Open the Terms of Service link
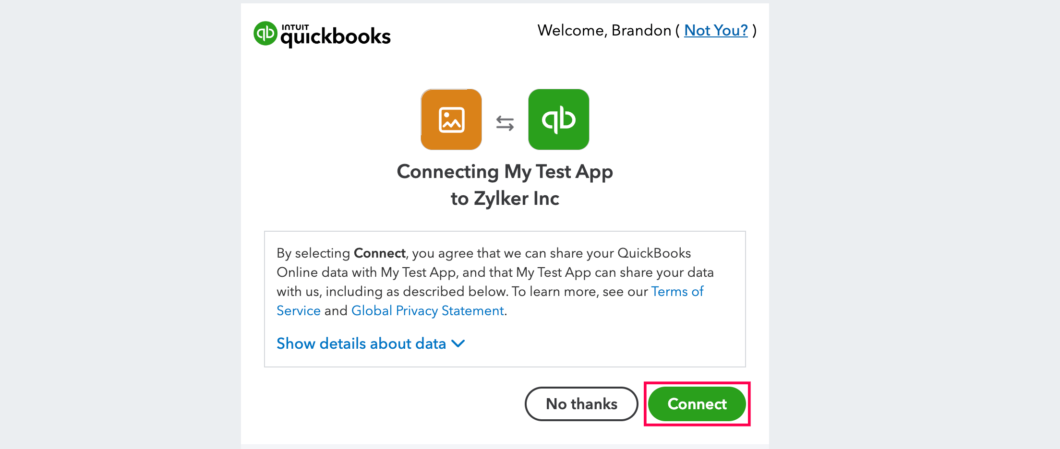This screenshot has height=449, width=1060. pos(677,291)
